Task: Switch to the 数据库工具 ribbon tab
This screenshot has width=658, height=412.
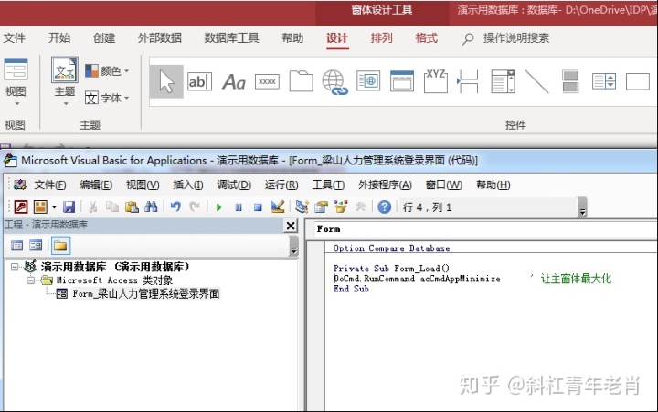Action: pos(231,38)
